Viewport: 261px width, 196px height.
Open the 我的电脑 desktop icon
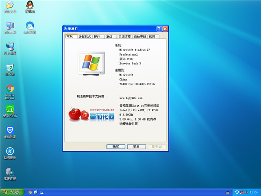pyautogui.click(x=10, y=28)
